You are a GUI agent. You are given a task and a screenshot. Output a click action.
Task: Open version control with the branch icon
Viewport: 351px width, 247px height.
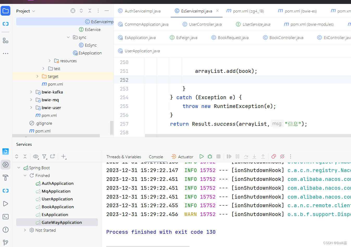(5, 242)
